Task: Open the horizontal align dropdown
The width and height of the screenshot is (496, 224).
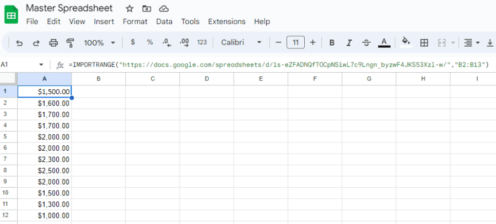Action: tap(471, 42)
